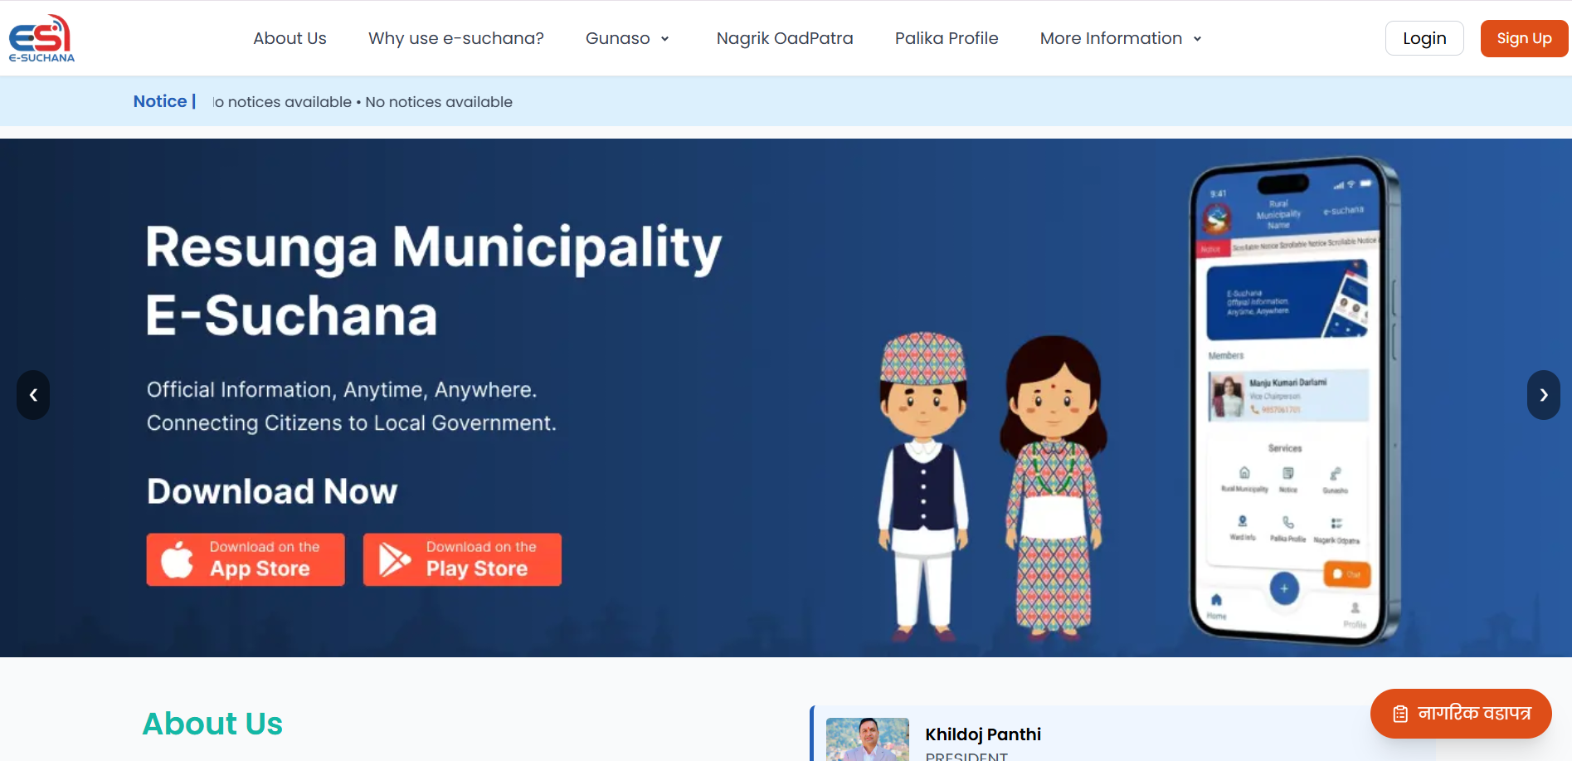
Task: Open Why use e-suchana? page
Action: (x=456, y=38)
